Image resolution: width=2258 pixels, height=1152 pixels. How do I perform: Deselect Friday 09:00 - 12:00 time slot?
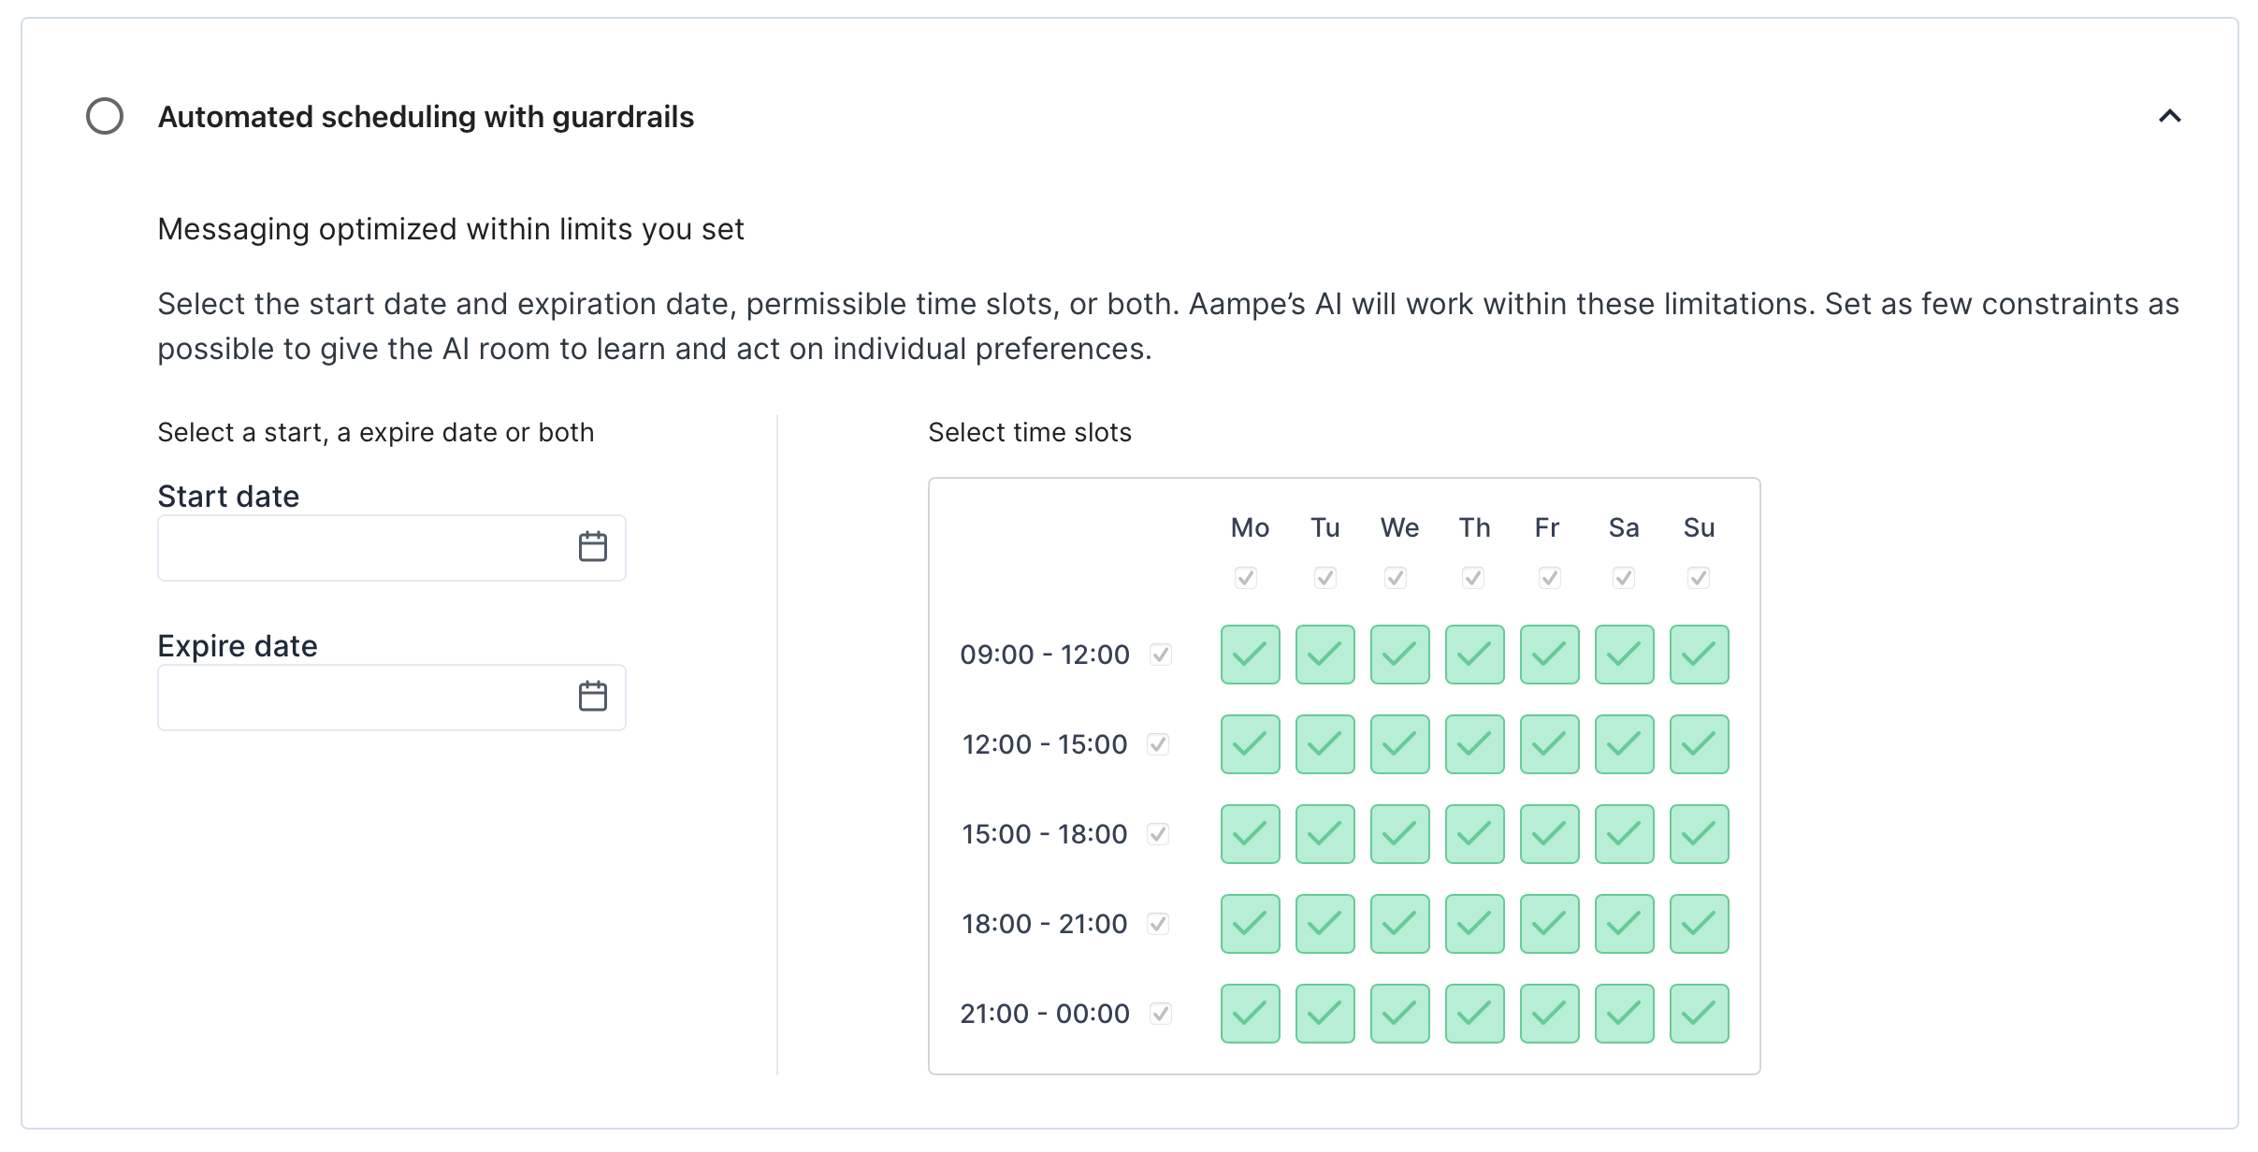click(1550, 655)
